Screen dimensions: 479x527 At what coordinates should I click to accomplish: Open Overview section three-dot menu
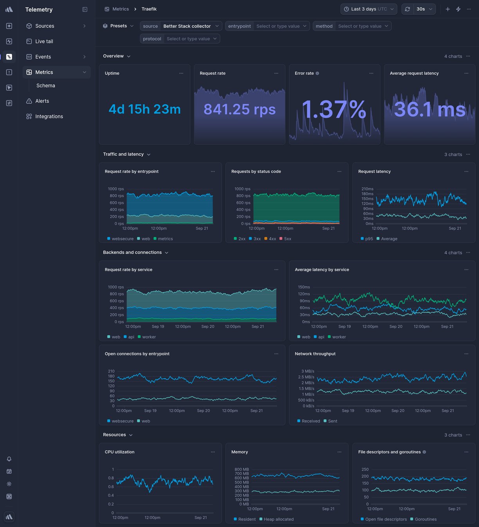pos(468,56)
